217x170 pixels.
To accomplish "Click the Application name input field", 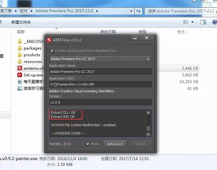I will coord(100,72).
